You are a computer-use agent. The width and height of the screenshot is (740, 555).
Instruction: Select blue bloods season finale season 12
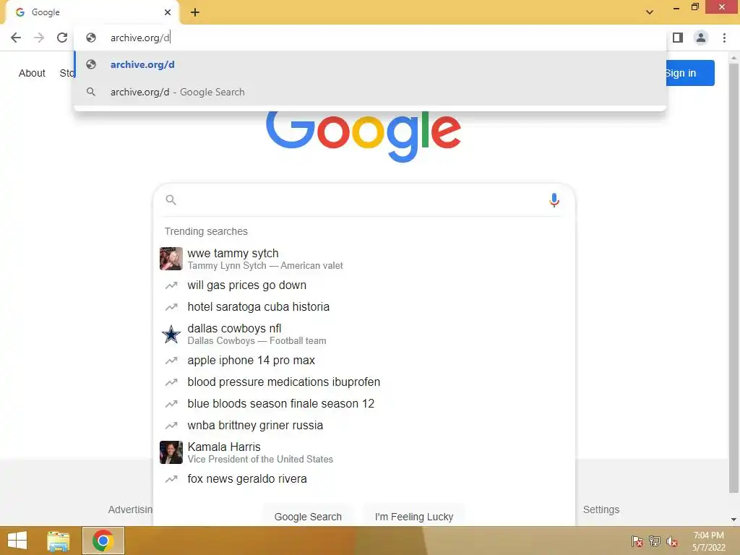[x=363, y=403]
